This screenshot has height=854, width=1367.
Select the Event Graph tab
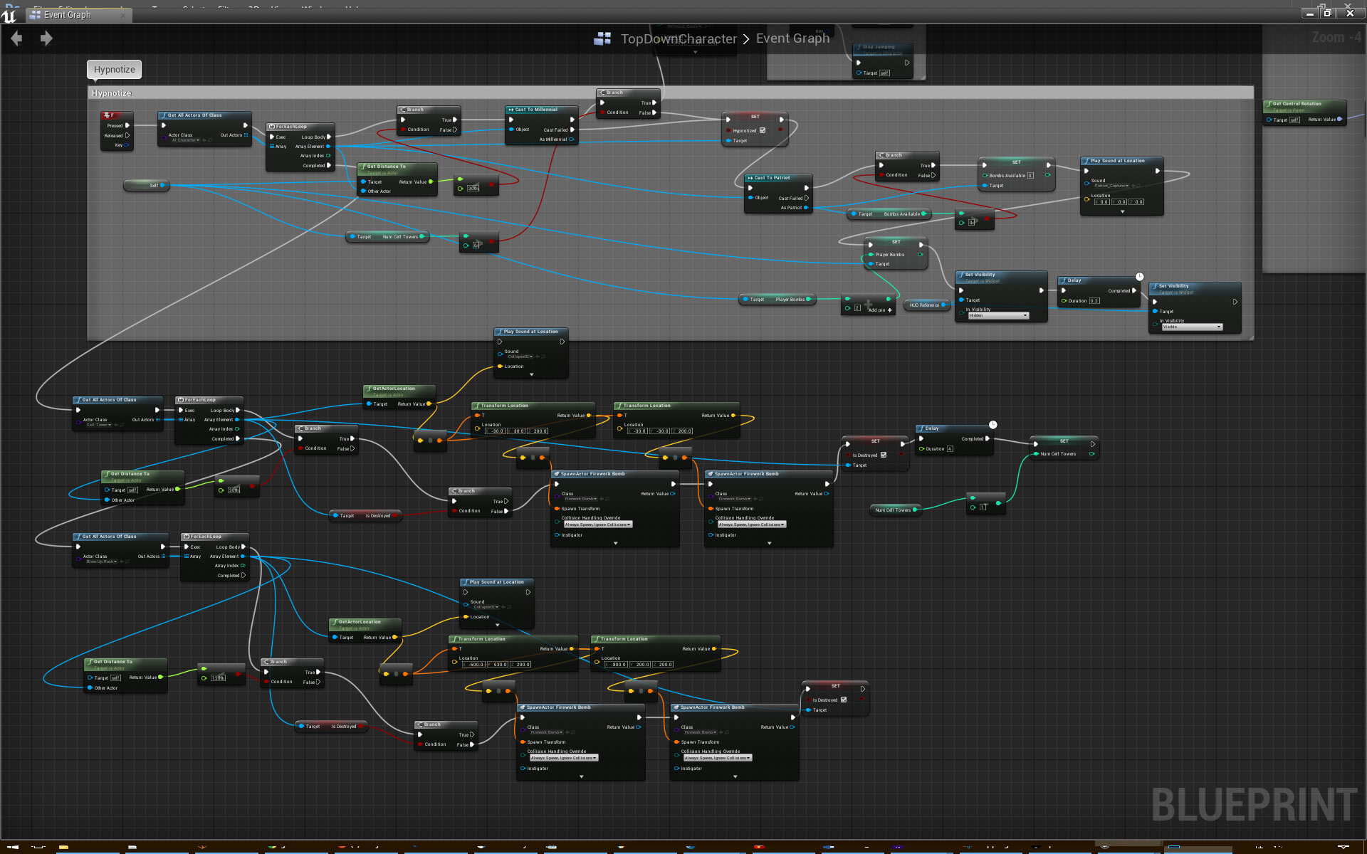(68, 15)
